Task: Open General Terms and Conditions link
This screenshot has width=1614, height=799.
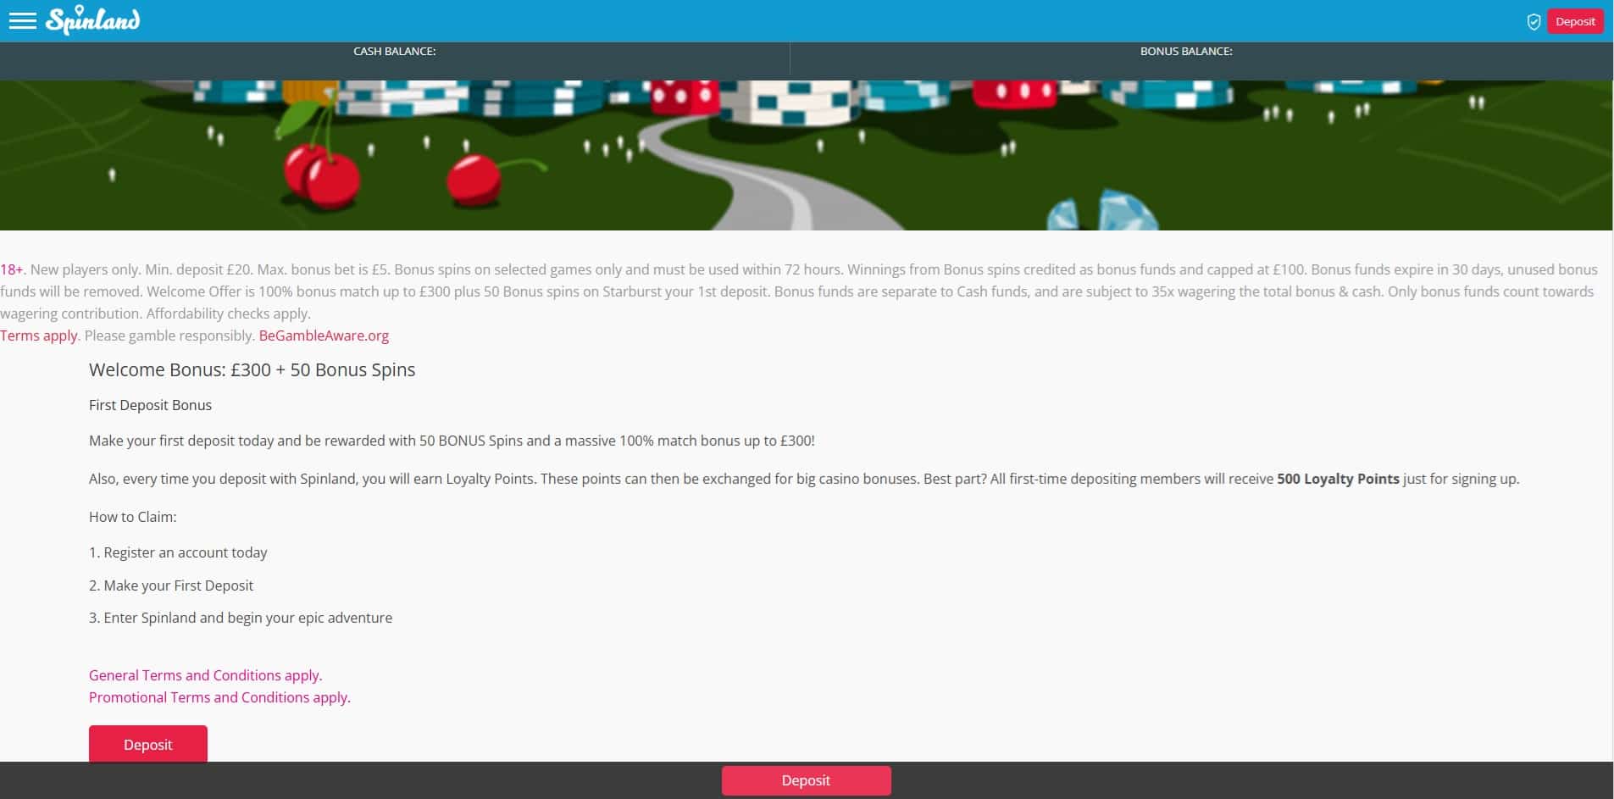Action: click(205, 675)
